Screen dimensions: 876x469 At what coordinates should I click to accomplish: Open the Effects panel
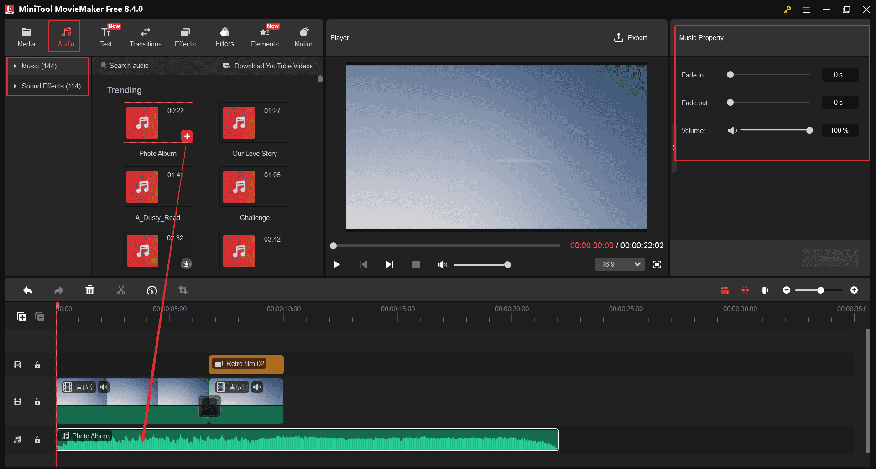[185, 36]
